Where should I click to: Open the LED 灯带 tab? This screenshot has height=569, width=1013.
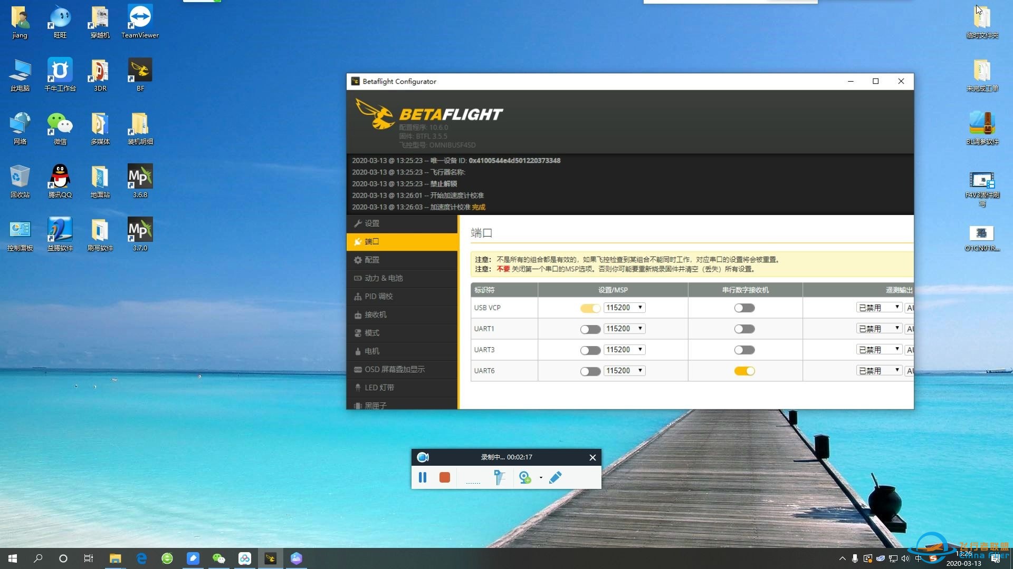point(402,388)
